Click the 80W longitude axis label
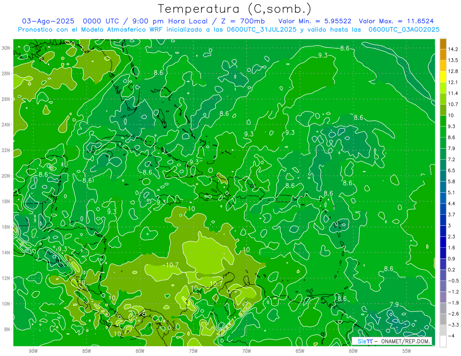461x356 pixels. click(x=140, y=351)
